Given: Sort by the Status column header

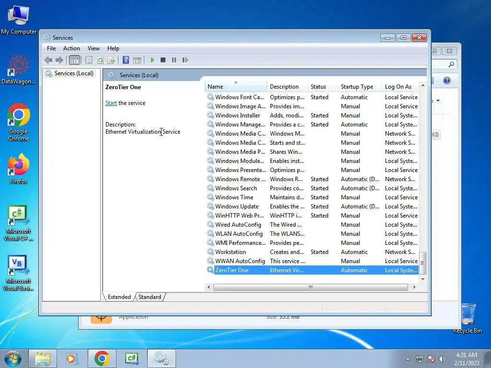Looking at the screenshot, I should [323, 87].
